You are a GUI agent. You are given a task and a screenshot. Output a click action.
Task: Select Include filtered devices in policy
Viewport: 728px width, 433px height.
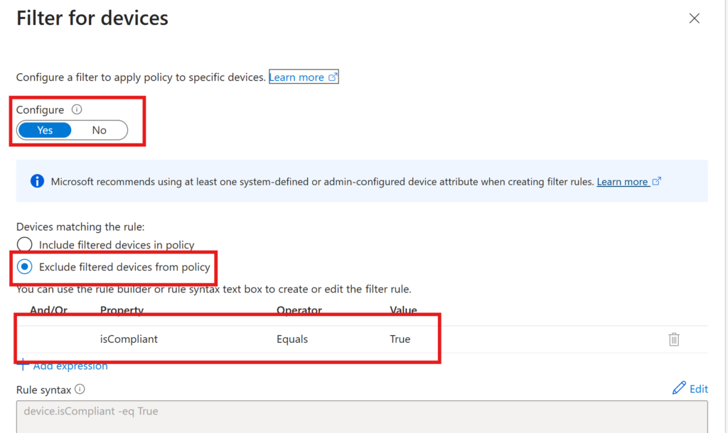click(25, 245)
